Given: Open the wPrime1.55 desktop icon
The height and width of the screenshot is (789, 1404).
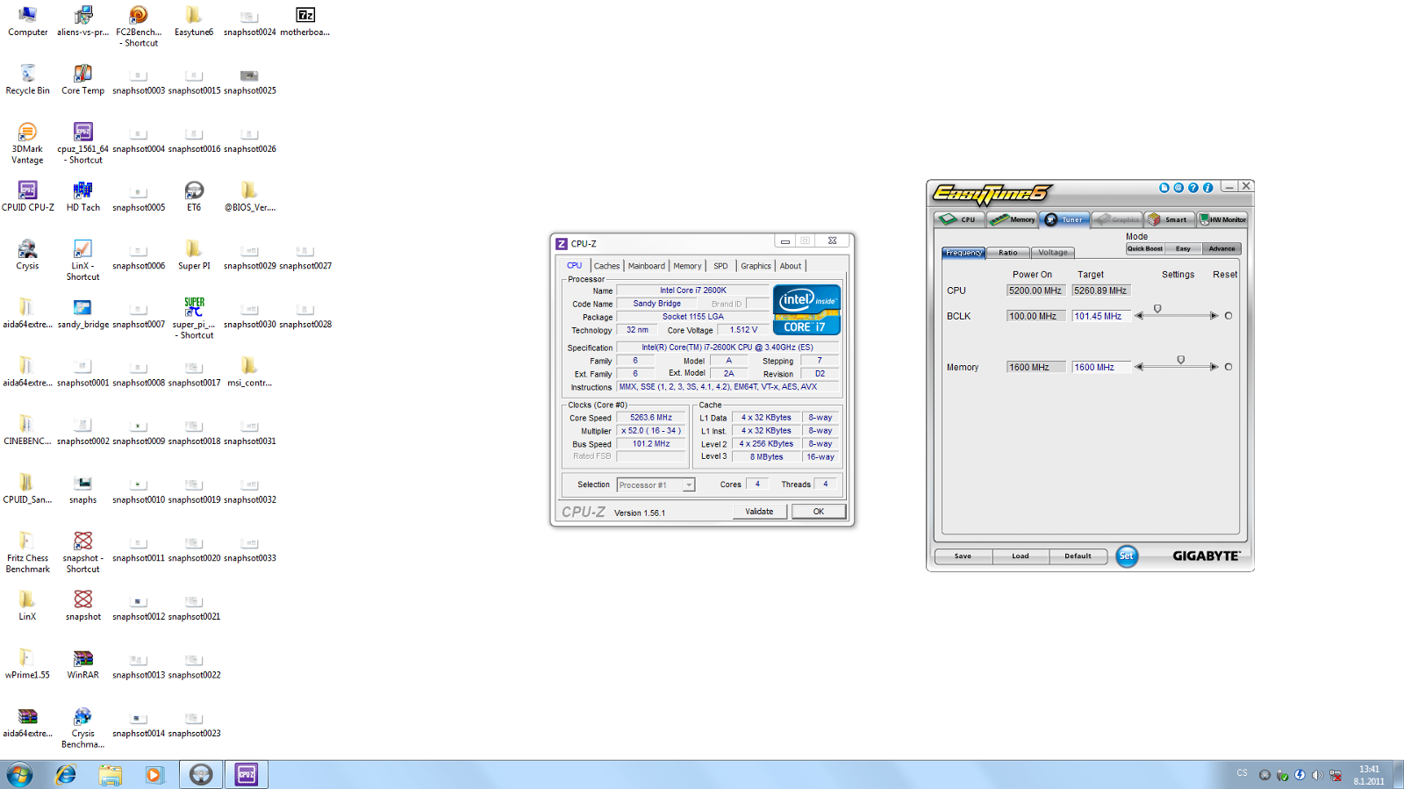Looking at the screenshot, I should pyautogui.click(x=27, y=664).
